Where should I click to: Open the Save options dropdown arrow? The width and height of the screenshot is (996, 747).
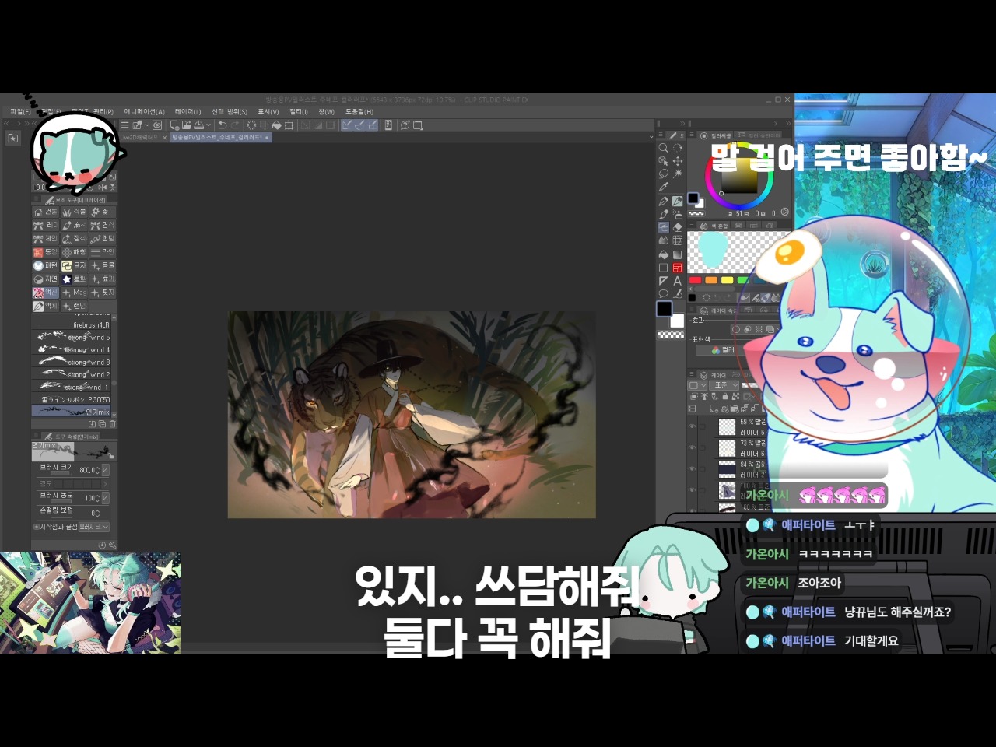pyautogui.click(x=209, y=125)
